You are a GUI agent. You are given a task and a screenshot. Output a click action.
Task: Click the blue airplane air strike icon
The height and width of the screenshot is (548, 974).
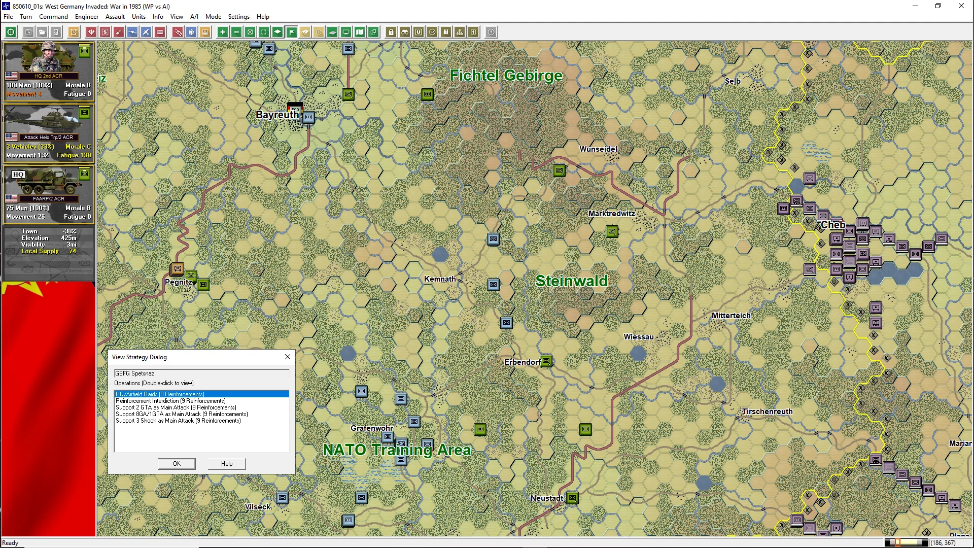click(146, 32)
